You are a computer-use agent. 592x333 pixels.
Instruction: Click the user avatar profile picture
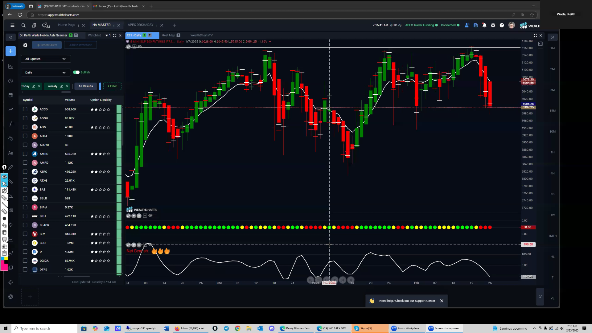pos(512,25)
